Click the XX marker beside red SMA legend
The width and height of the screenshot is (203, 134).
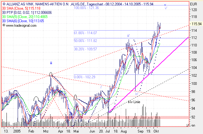tap(4, 8)
